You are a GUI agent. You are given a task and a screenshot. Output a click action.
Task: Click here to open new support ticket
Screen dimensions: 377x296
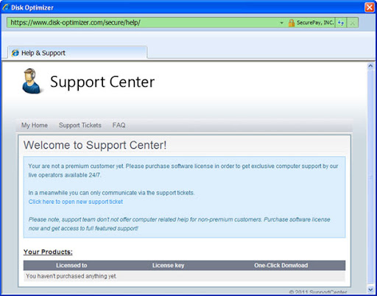76,202
